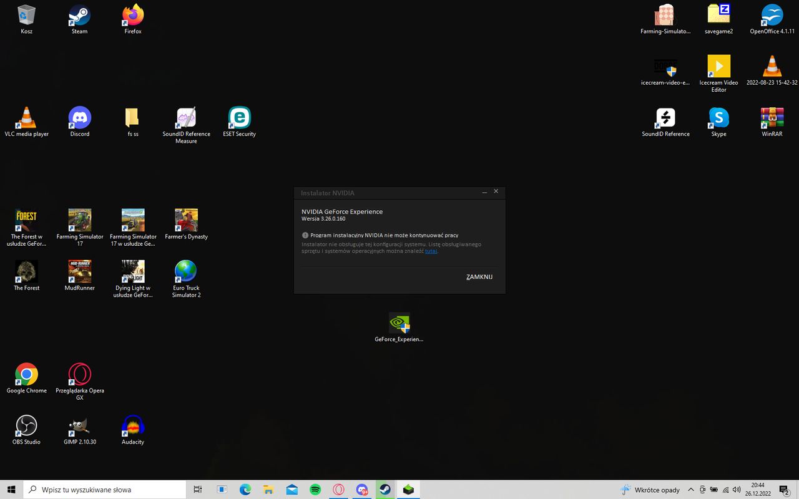Select the 2022-08-23 15-42-32 video file

pos(772,70)
